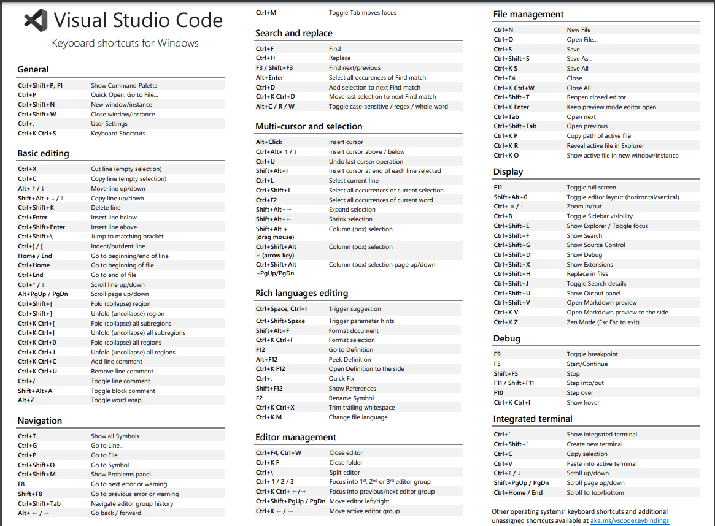Click 'Reveal active file in Explorer'
The height and width of the screenshot is (526, 715).
tap(606, 146)
